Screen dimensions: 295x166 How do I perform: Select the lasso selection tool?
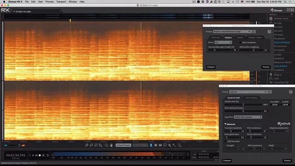(165, 145)
